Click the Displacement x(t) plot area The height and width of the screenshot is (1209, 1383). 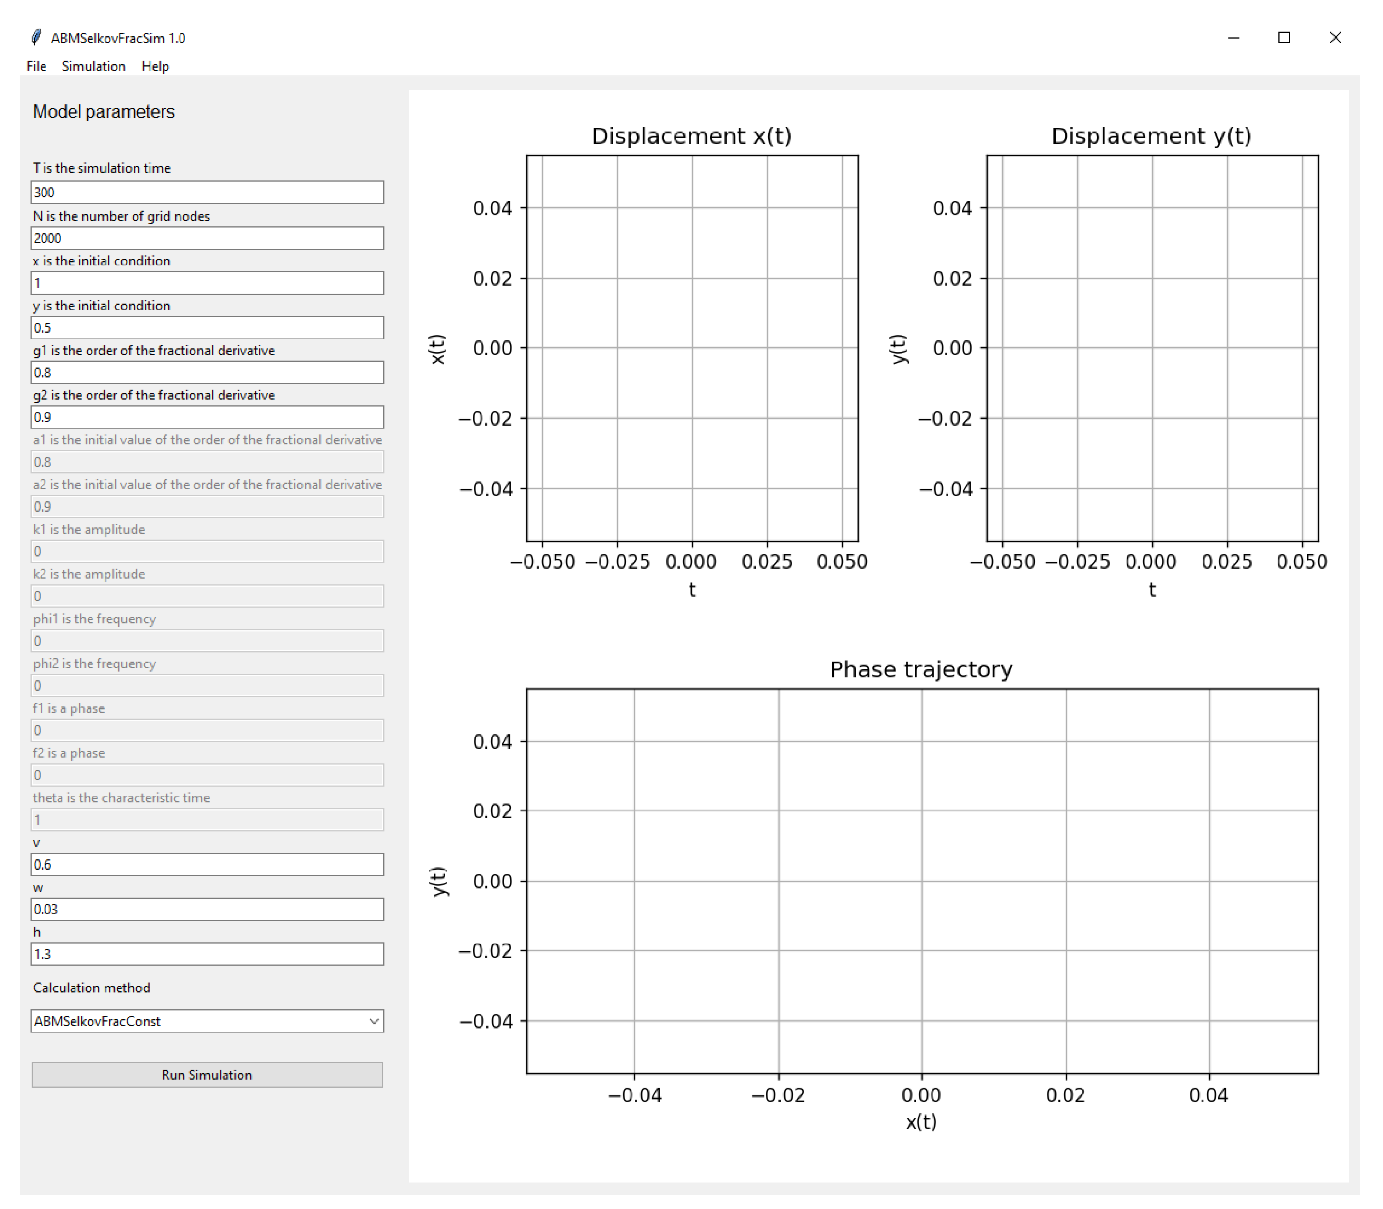[692, 347]
